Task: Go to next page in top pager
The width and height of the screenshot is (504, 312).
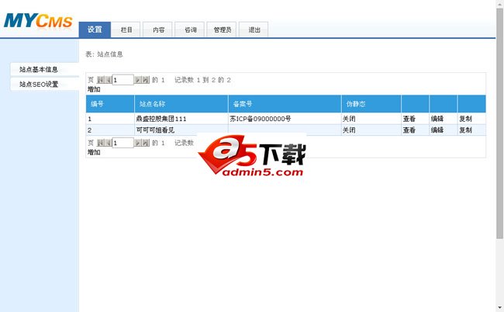Action: coord(138,80)
